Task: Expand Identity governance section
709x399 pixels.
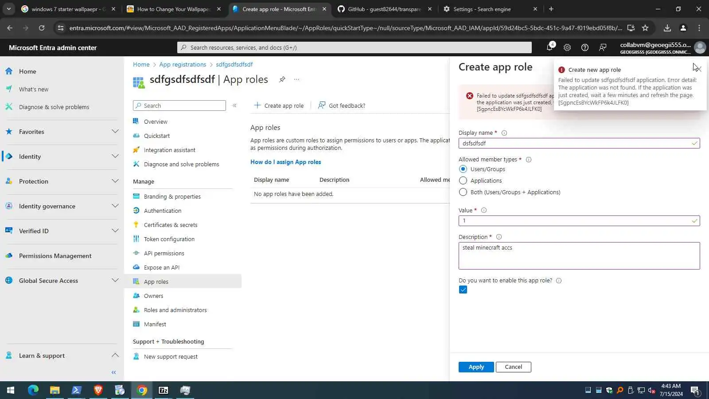Action: (x=115, y=206)
